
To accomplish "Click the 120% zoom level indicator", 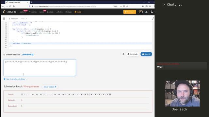I will (x=115, y=6).
